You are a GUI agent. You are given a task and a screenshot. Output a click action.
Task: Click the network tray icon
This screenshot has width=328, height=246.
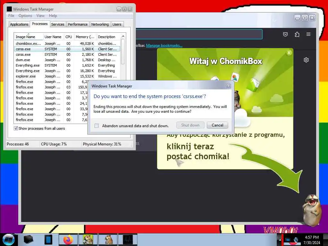pyautogui.click(x=288, y=240)
